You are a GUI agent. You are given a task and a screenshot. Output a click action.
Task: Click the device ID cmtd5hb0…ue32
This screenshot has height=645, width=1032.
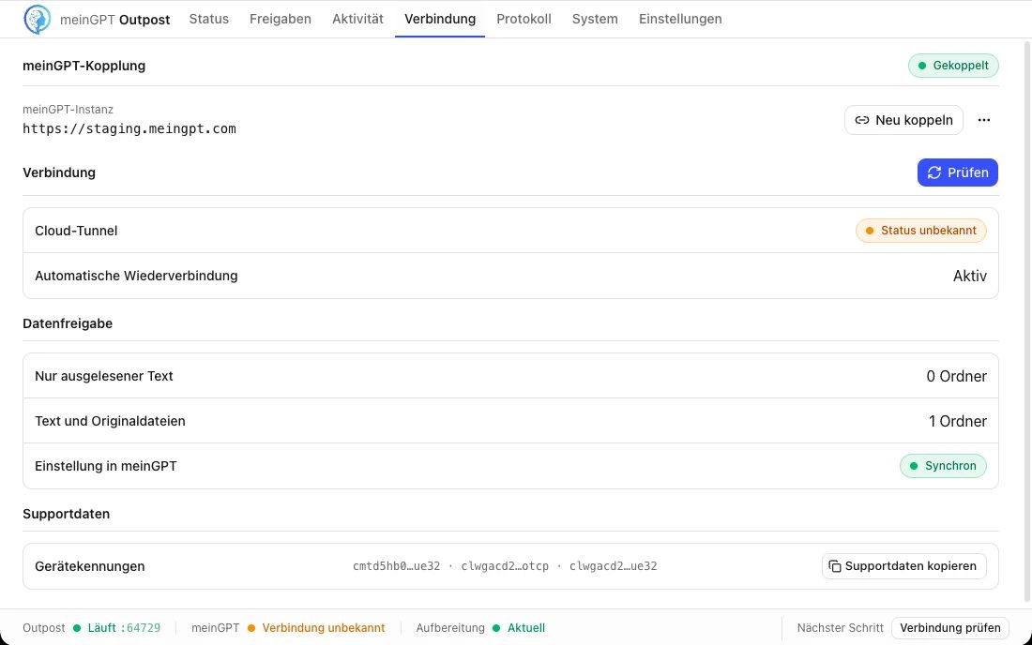click(396, 566)
